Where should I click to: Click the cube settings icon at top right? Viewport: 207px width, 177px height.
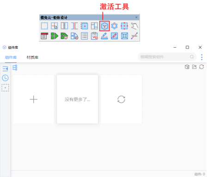coord(187,67)
